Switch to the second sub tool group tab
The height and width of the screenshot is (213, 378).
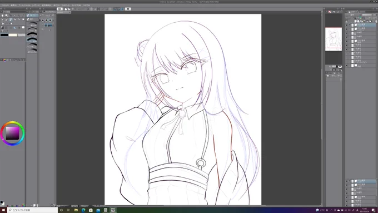[x=32, y=19]
